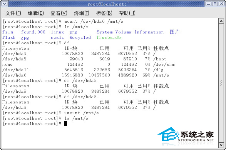
Task: Click the '99043' block size value
Action: tap(76, 59)
